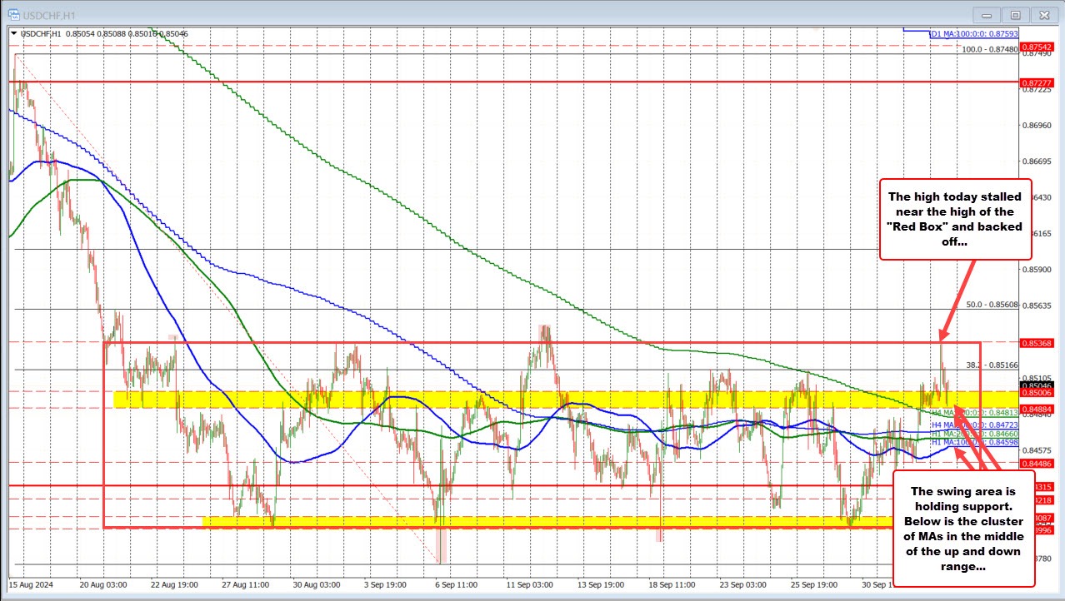Select the 38.2 Fibonacci level label 0.85166
Screen dimensions: 1065x601
pyautogui.click(x=992, y=365)
